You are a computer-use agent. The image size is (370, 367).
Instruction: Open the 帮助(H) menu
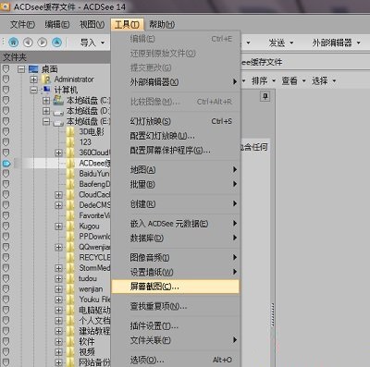162,24
